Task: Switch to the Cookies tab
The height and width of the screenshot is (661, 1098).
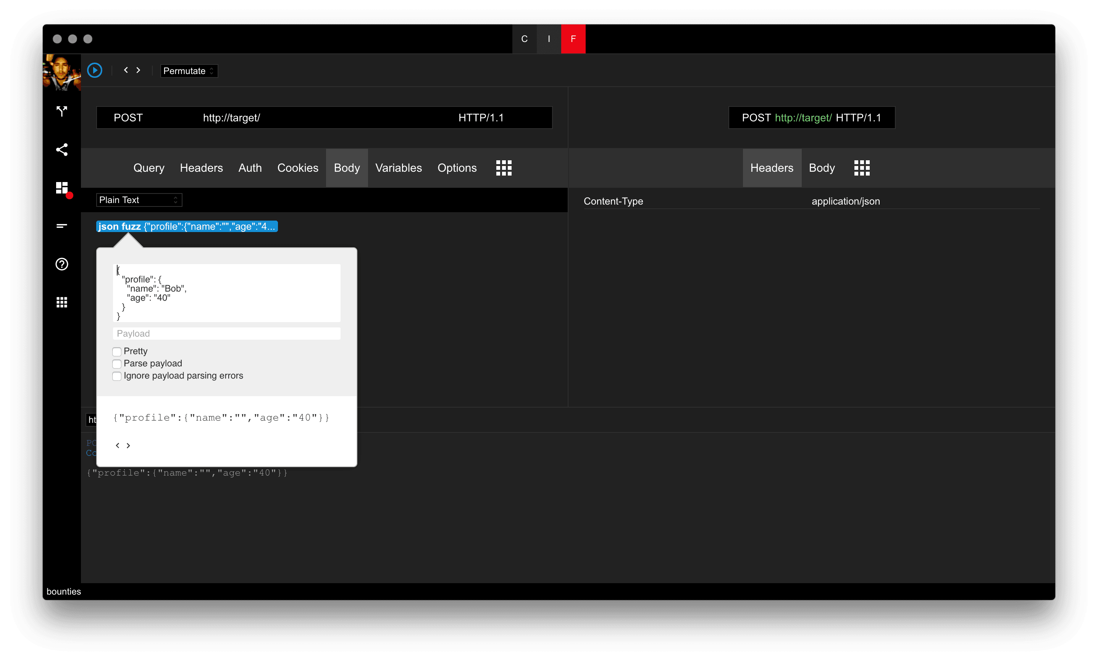Action: tap(297, 168)
